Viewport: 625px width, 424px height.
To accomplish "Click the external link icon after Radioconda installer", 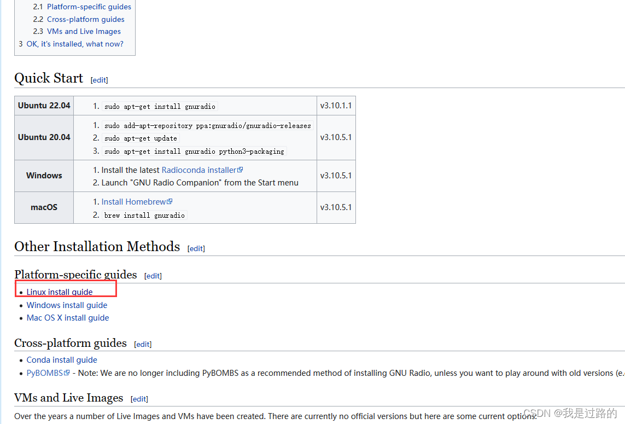I will coord(240,170).
